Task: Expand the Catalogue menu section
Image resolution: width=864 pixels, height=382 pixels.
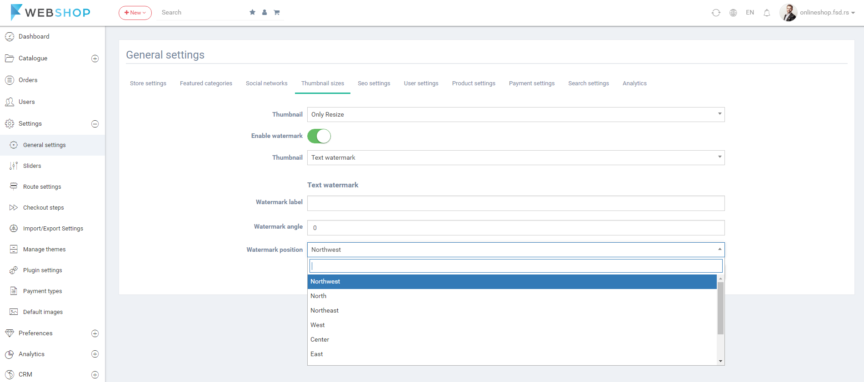Action: coord(95,59)
